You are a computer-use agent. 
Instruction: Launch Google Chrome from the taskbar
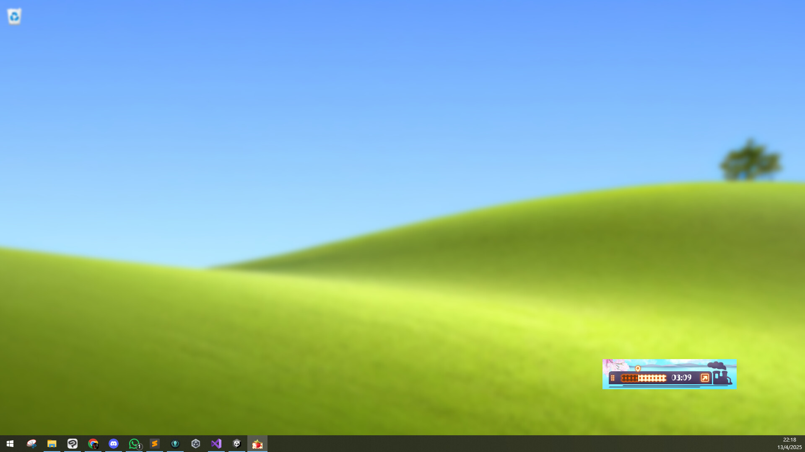click(93, 444)
